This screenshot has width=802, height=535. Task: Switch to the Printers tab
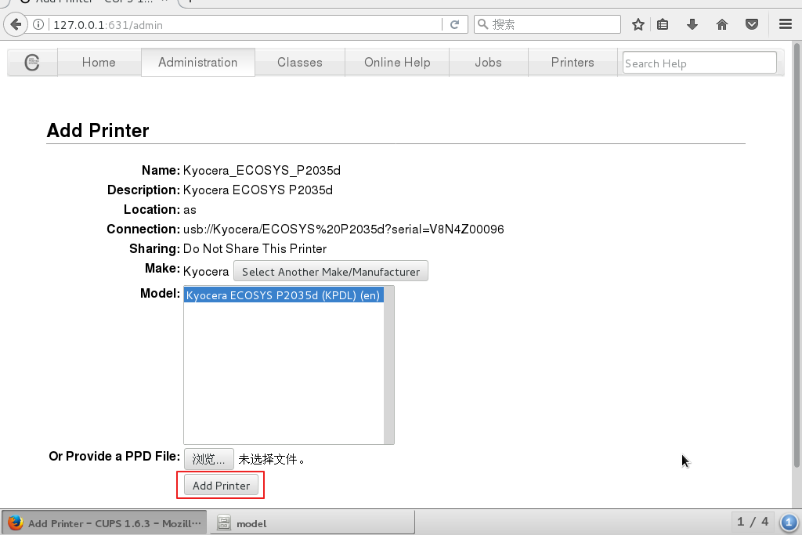coord(573,63)
